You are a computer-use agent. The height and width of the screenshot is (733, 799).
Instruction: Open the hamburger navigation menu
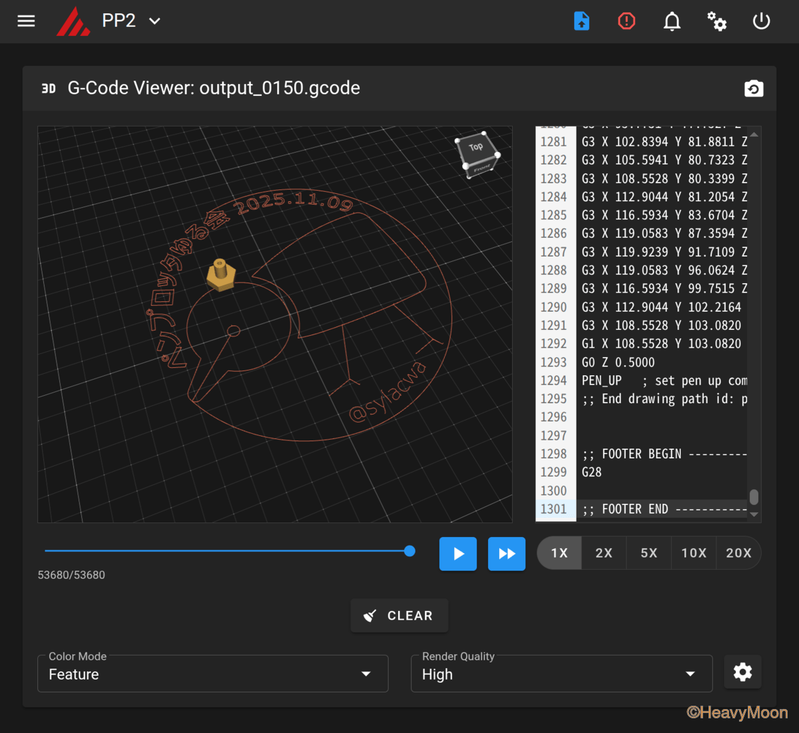26,21
